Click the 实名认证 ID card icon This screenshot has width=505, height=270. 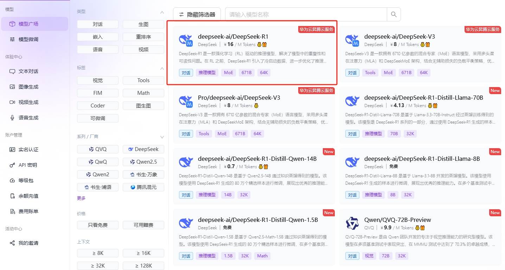point(12,150)
